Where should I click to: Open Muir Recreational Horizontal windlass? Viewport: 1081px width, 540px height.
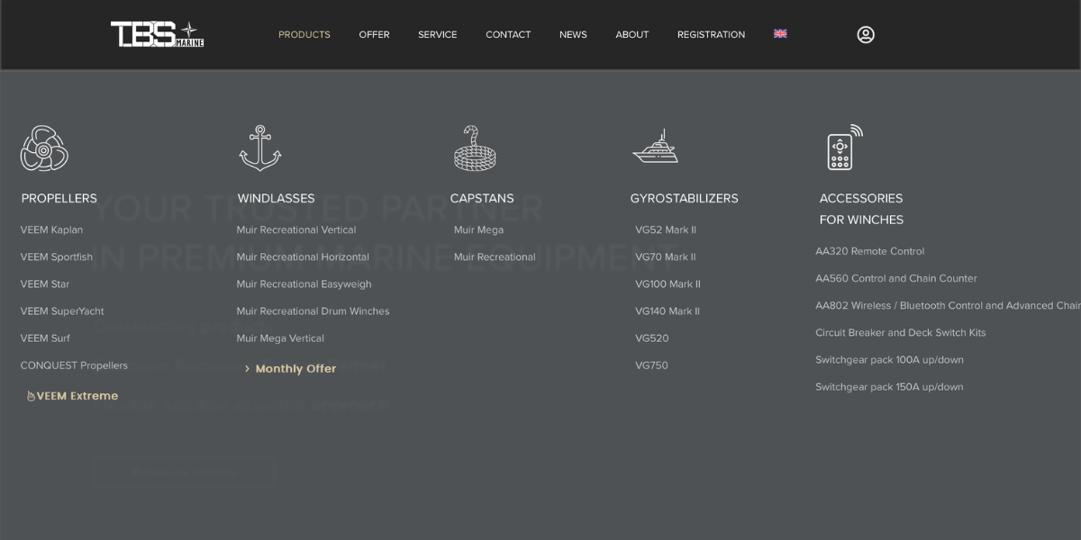[303, 256]
